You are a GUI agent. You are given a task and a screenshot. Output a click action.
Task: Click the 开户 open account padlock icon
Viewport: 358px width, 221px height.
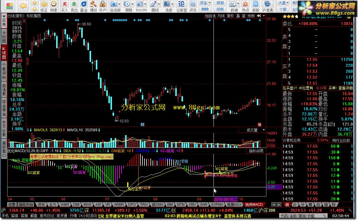pos(103,6)
